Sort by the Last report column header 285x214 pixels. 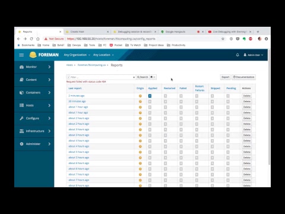point(75,89)
